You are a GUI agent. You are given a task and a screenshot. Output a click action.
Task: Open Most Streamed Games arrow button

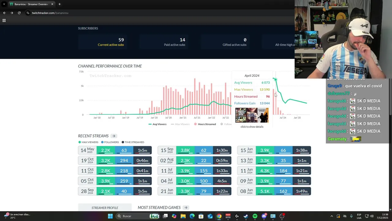point(186,208)
